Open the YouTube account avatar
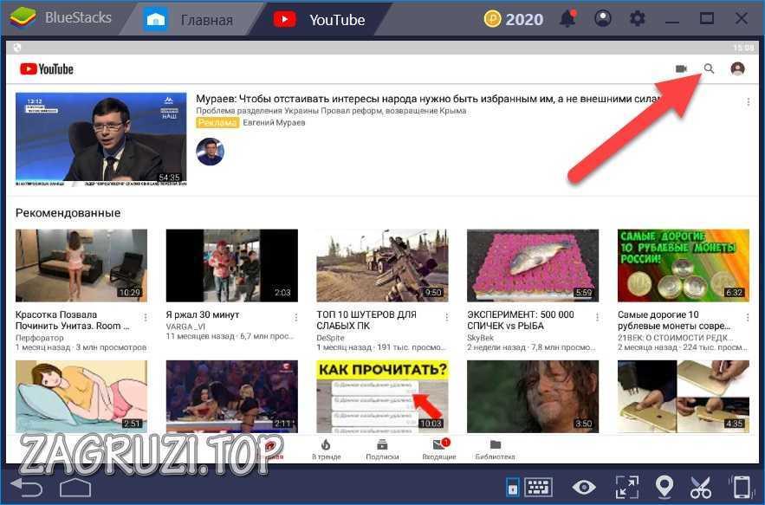The height and width of the screenshot is (505, 765). [737, 68]
